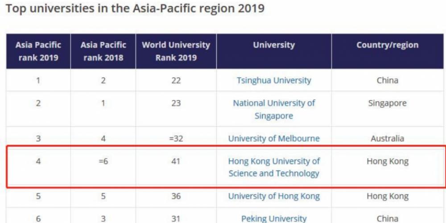The image size is (446, 223).
Task: Open the Peking University link
Action: [x=274, y=219]
